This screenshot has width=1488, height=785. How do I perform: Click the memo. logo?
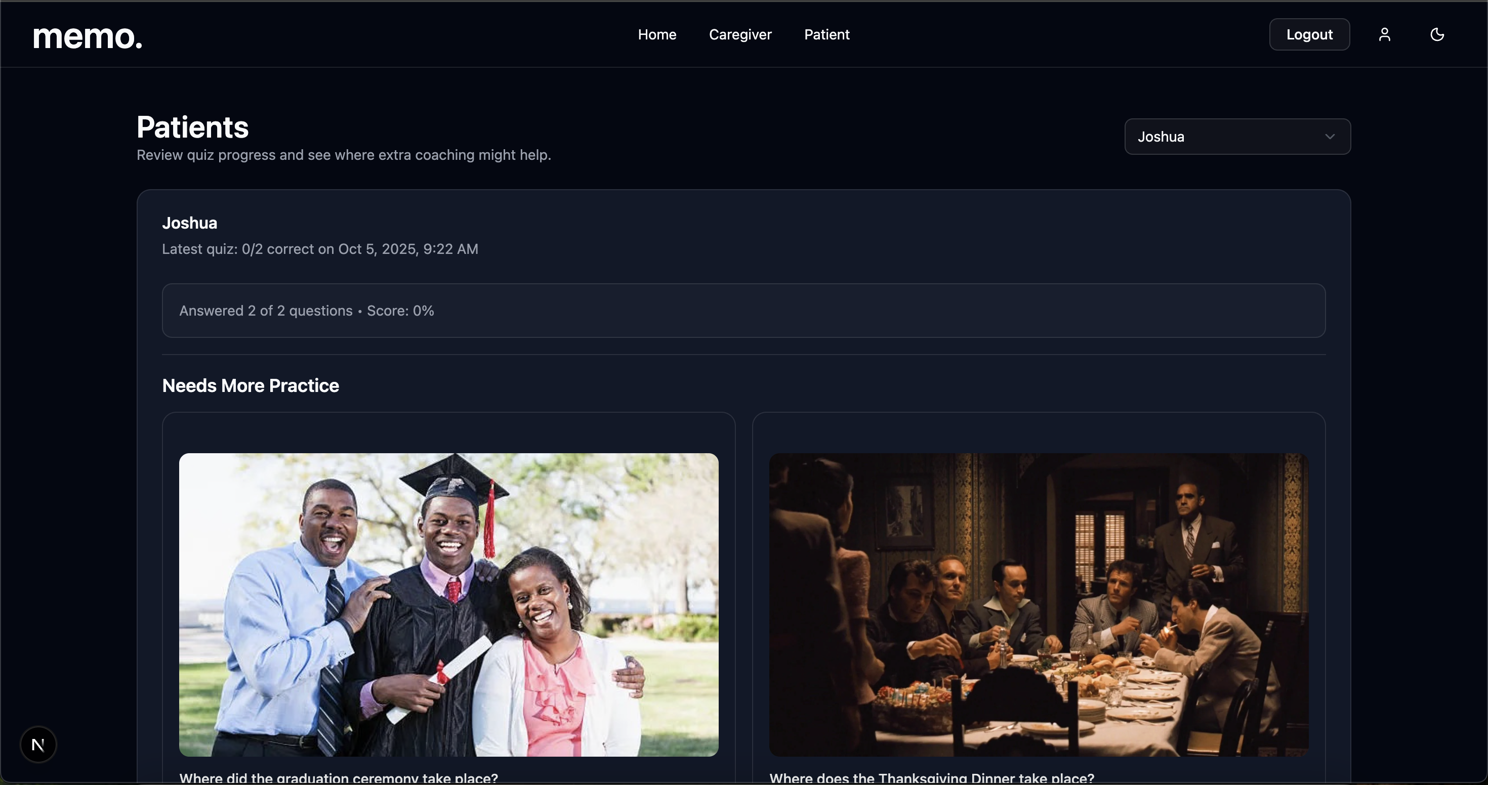point(88,36)
